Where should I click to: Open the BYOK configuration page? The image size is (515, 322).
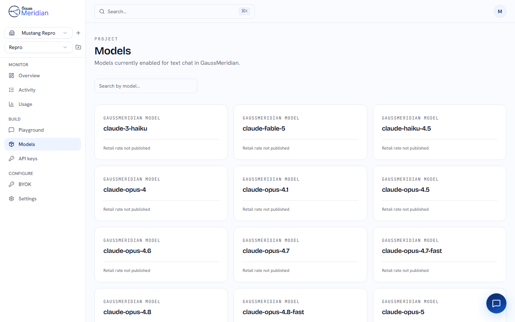click(43, 184)
